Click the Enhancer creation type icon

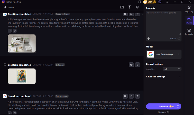[x=5, y=65]
